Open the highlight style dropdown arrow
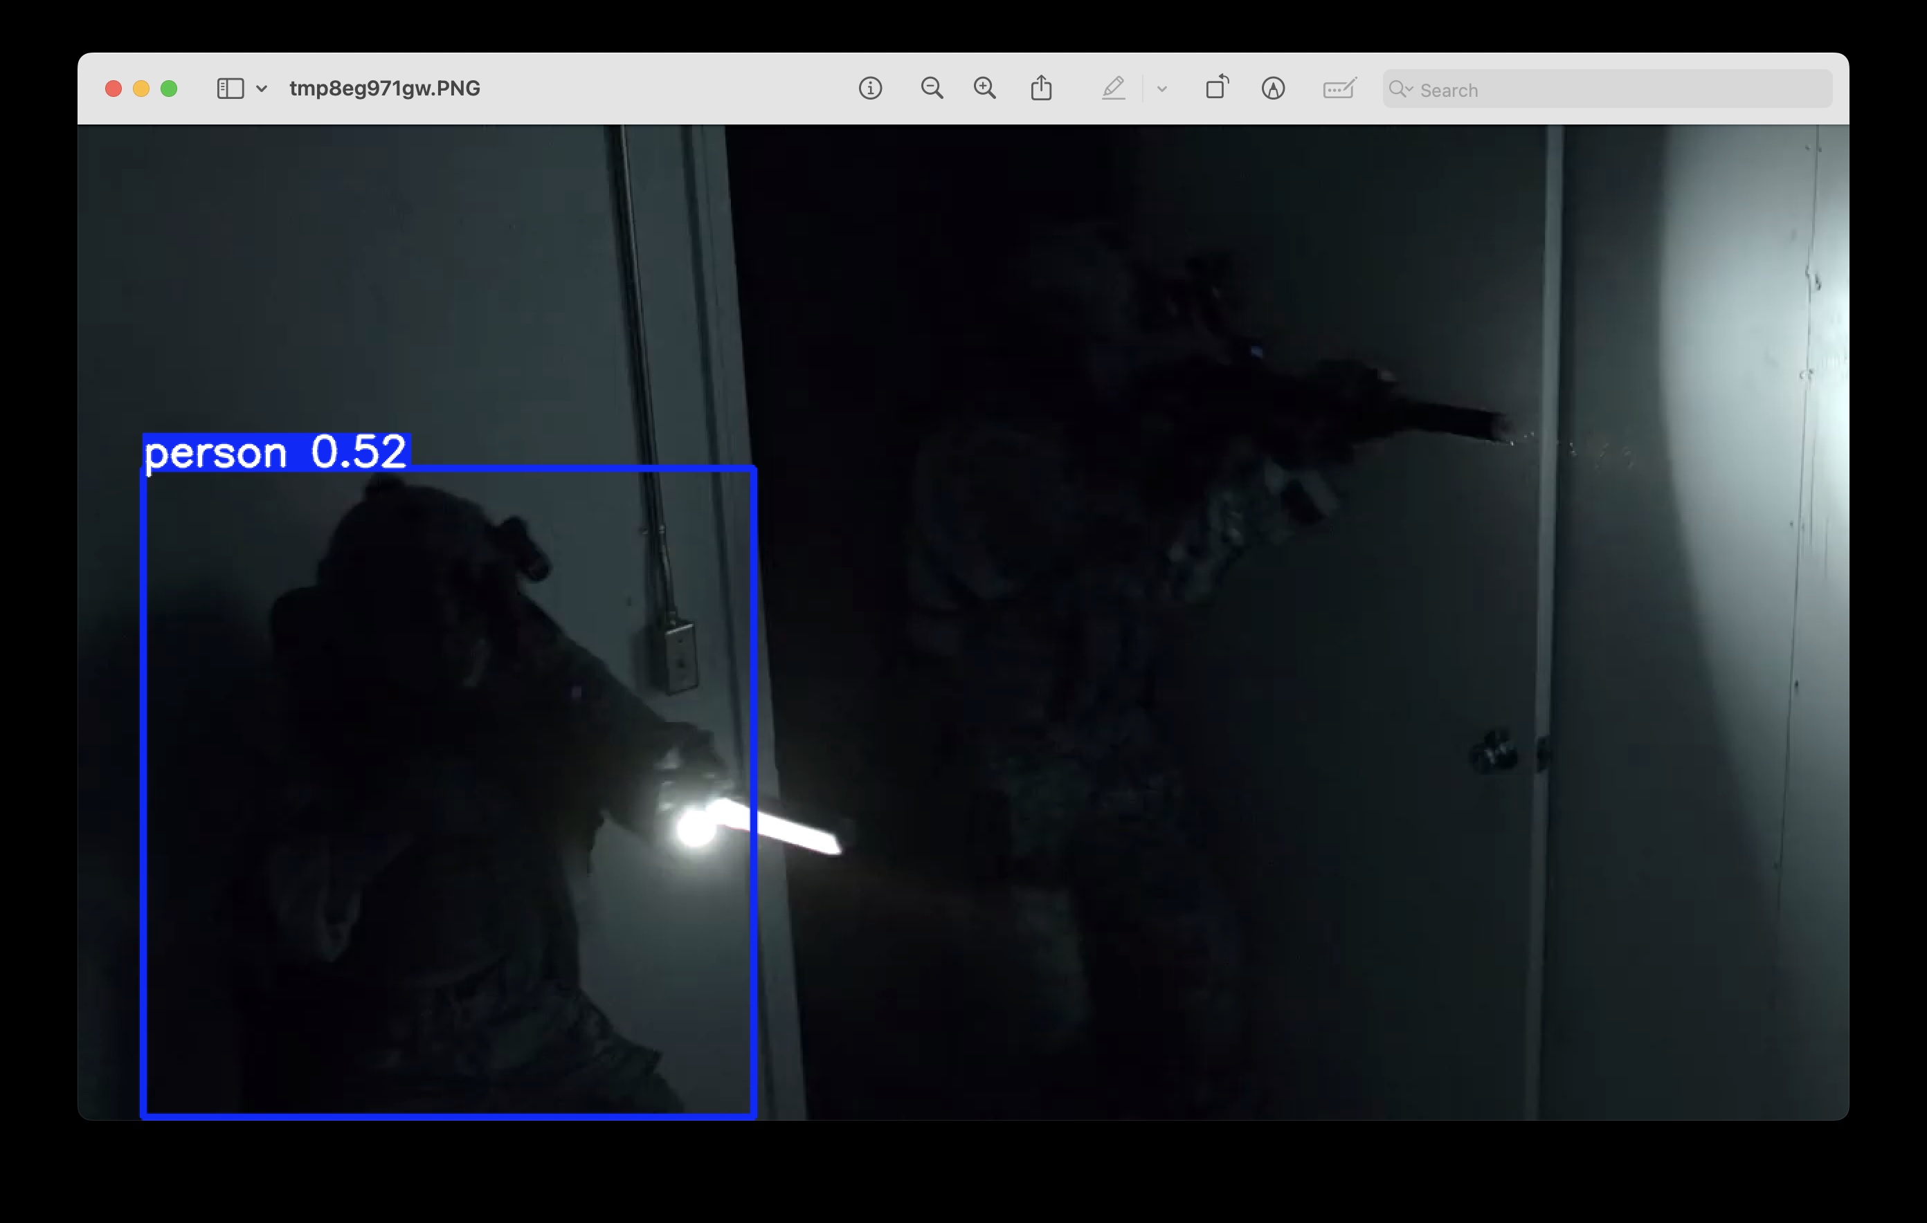 click(1162, 89)
